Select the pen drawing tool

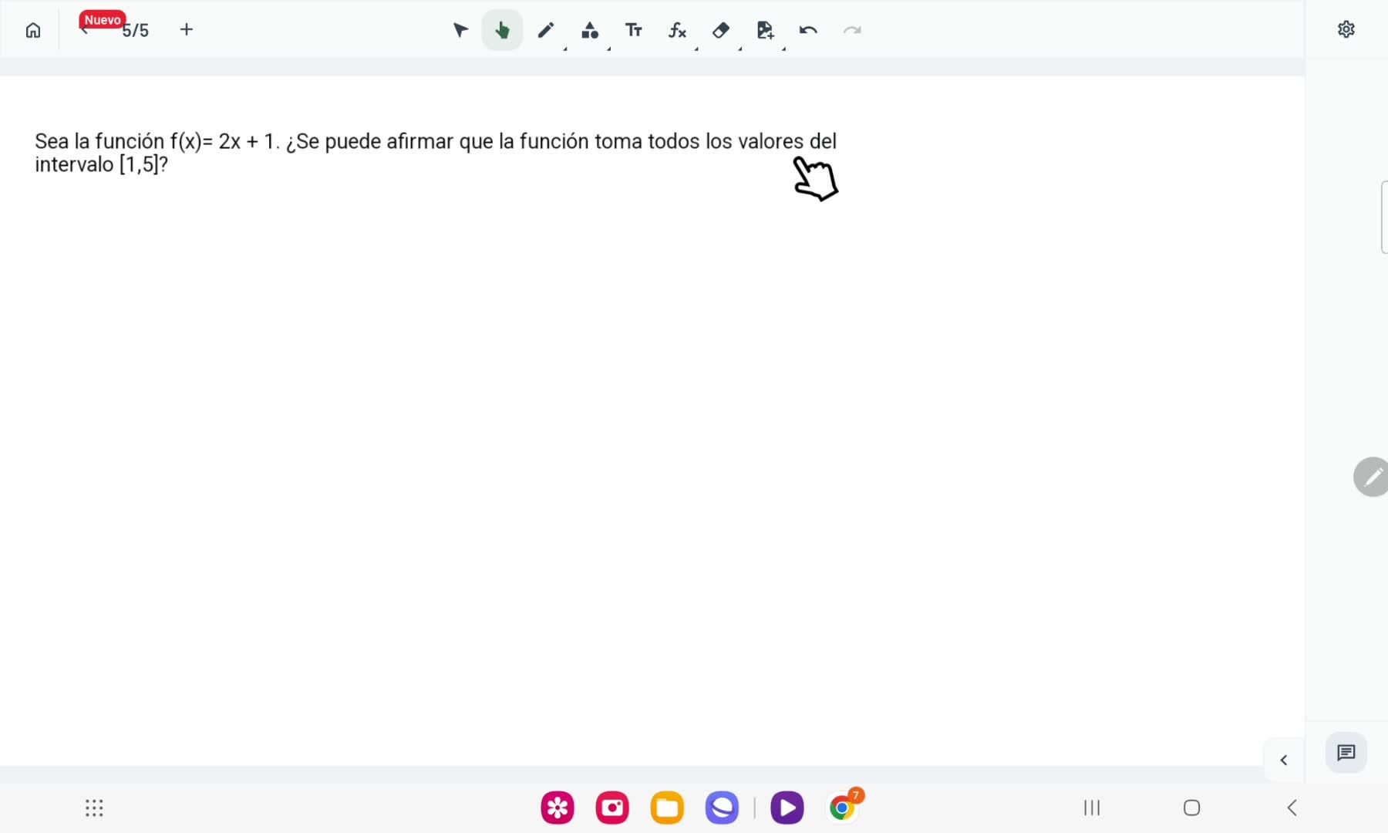point(546,30)
